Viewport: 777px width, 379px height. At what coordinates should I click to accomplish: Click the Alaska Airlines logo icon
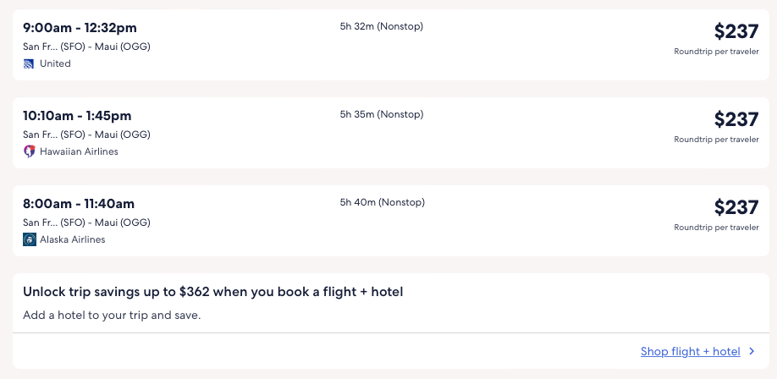(29, 239)
